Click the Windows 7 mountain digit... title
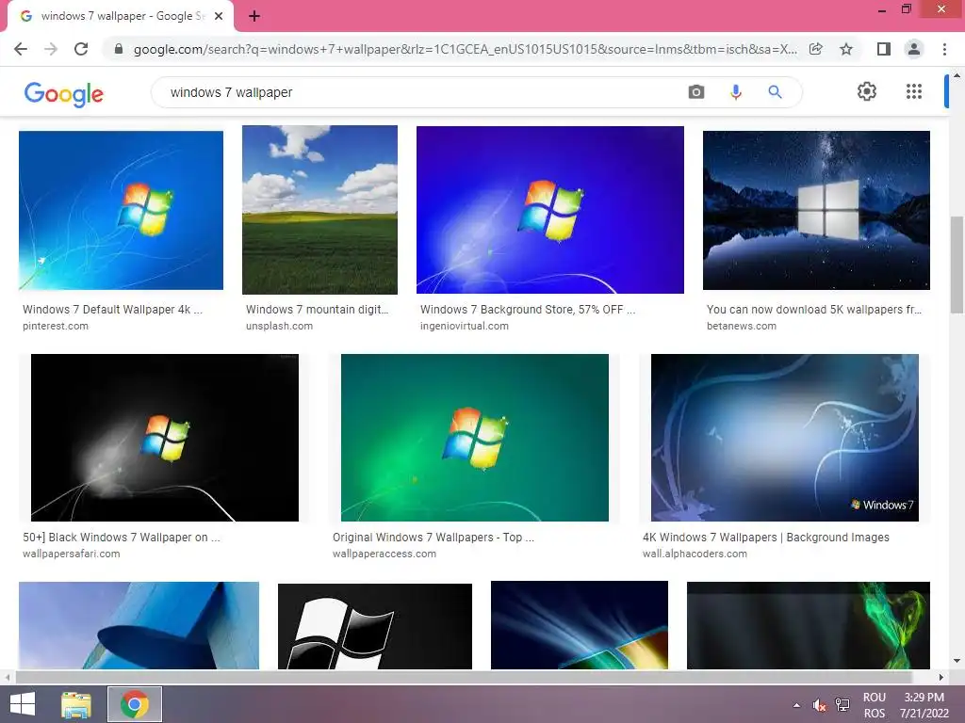This screenshot has height=723, width=965. 317,309
